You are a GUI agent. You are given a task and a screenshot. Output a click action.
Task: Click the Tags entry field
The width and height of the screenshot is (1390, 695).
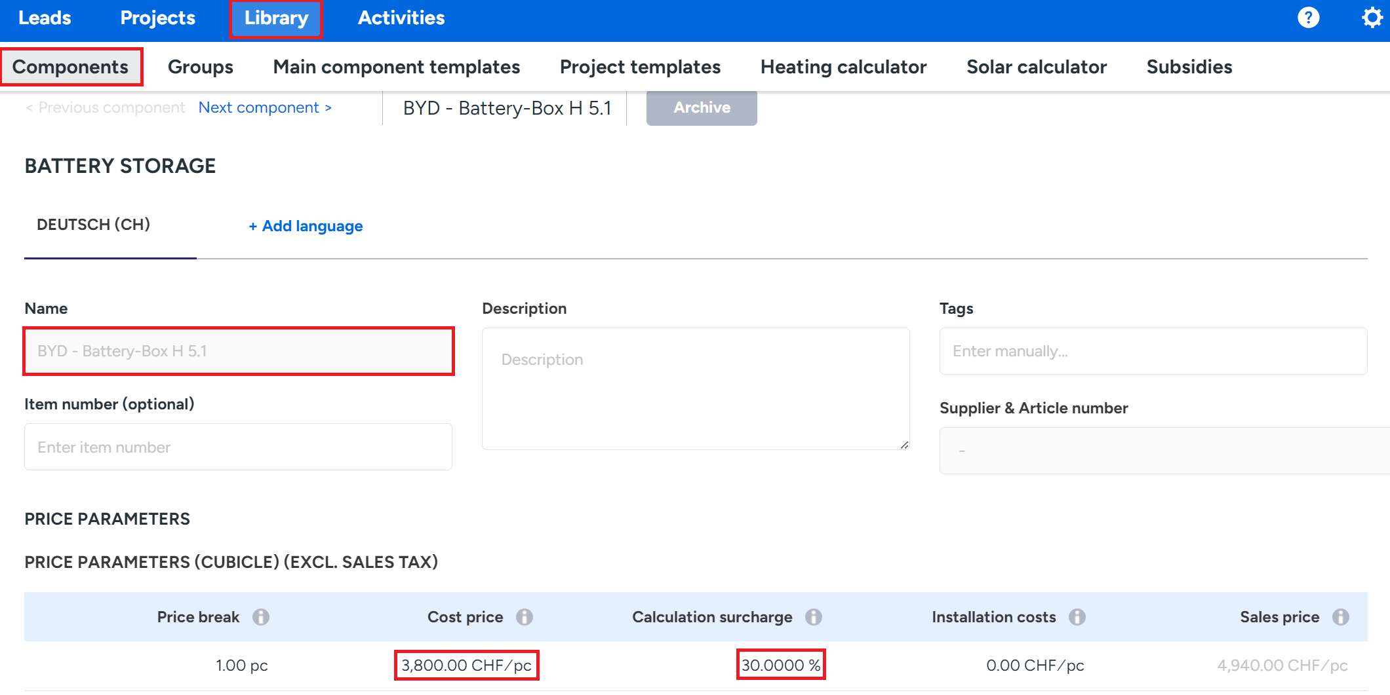tap(1153, 351)
